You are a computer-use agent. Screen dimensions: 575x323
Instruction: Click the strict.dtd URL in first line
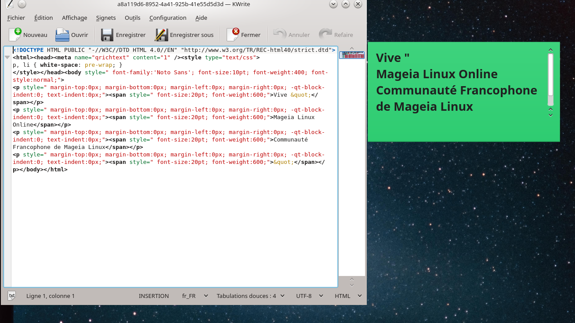click(x=256, y=50)
